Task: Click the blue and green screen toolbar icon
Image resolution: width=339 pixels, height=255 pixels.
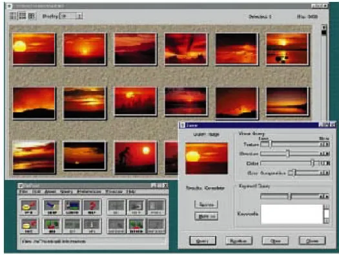Action: click(x=72, y=207)
